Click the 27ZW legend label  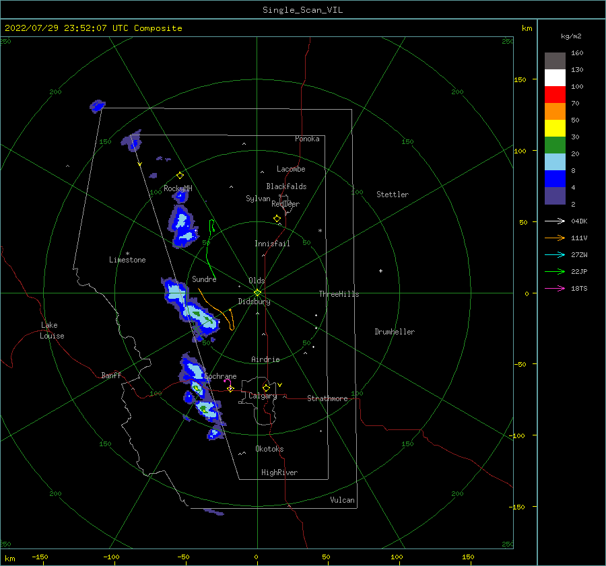tap(579, 254)
